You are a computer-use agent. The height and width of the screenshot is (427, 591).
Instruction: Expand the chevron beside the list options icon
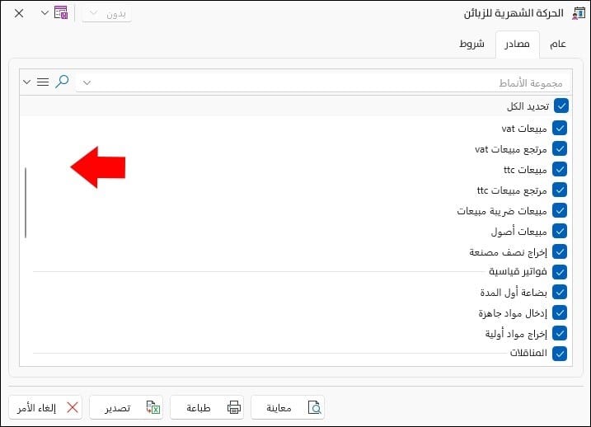26,82
